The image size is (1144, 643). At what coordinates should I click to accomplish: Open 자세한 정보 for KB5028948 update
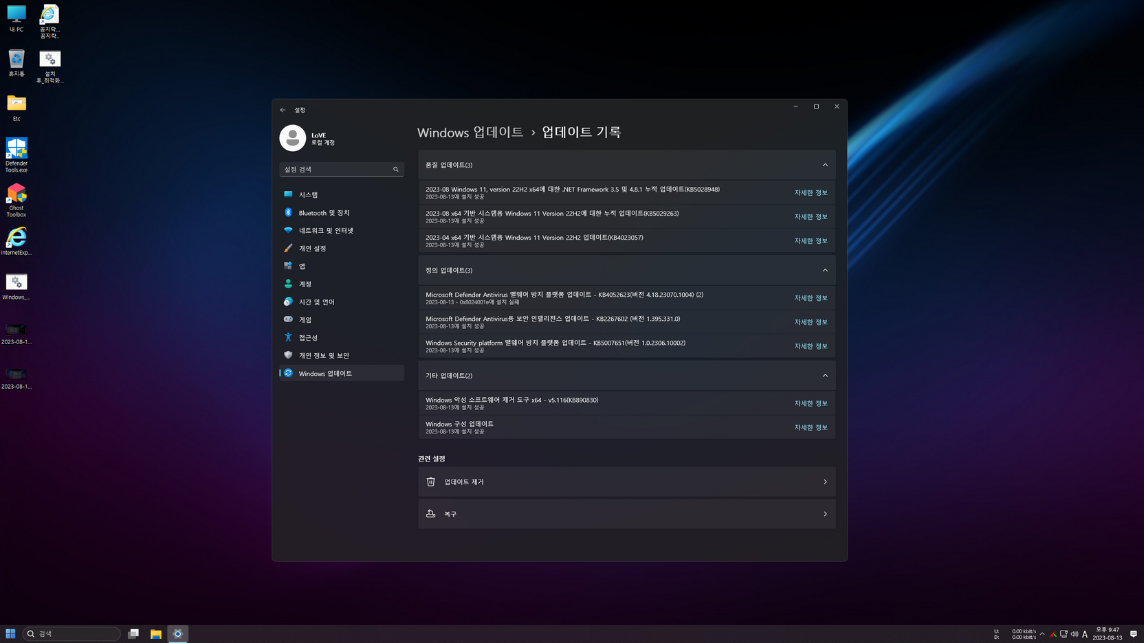[811, 192]
